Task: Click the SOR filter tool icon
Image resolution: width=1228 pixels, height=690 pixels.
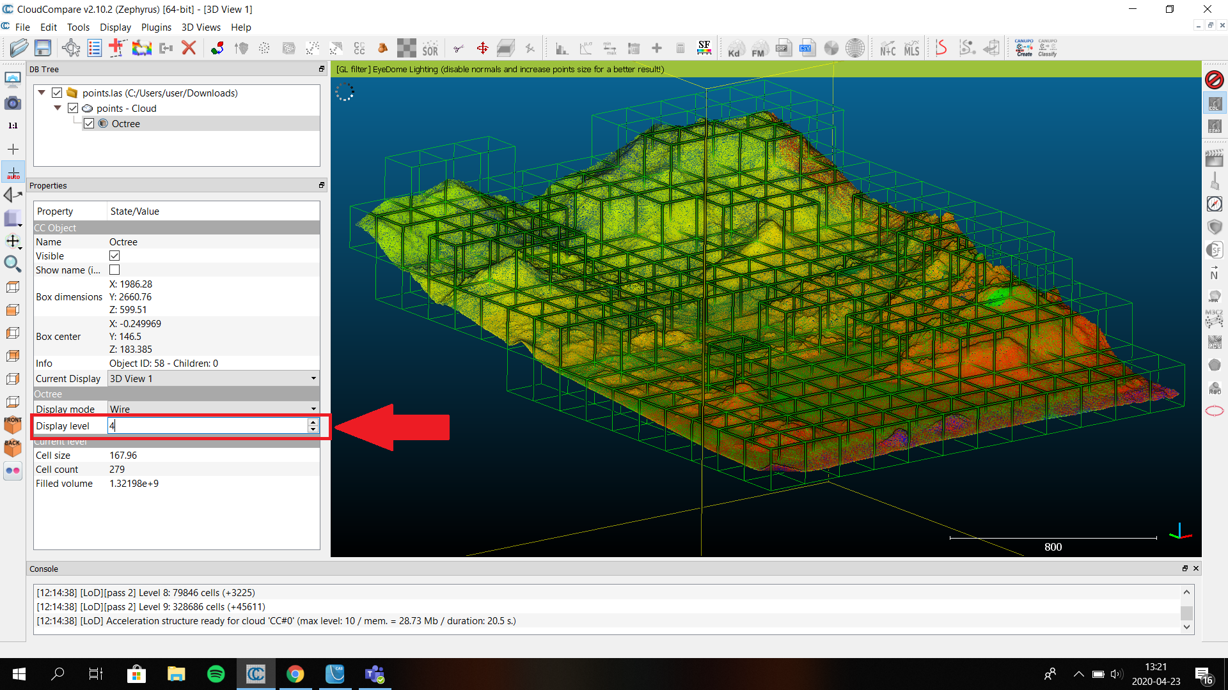Action: click(x=430, y=48)
